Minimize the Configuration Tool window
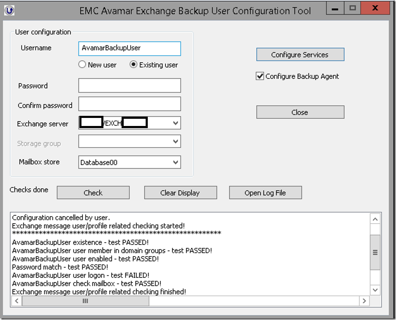This screenshot has height=320, width=396. (x=335, y=8)
